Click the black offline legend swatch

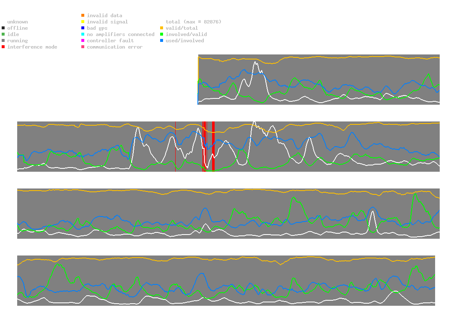click(3, 28)
